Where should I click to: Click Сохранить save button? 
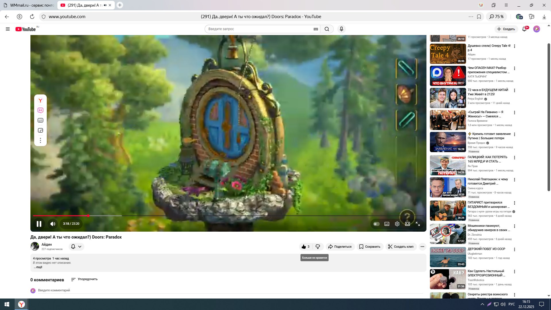click(370, 247)
